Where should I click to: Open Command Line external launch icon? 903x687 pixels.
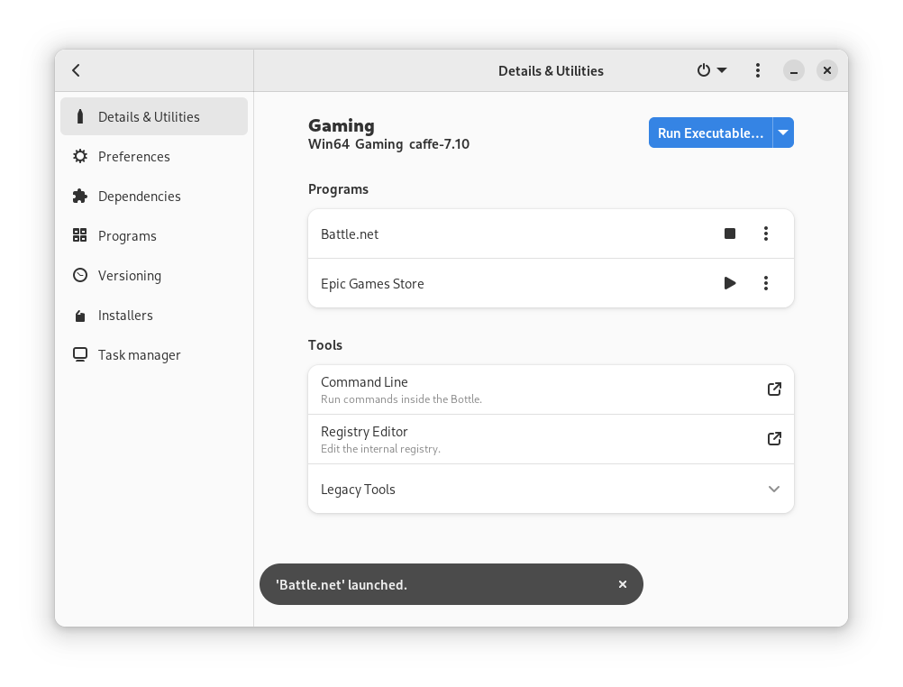(x=774, y=389)
